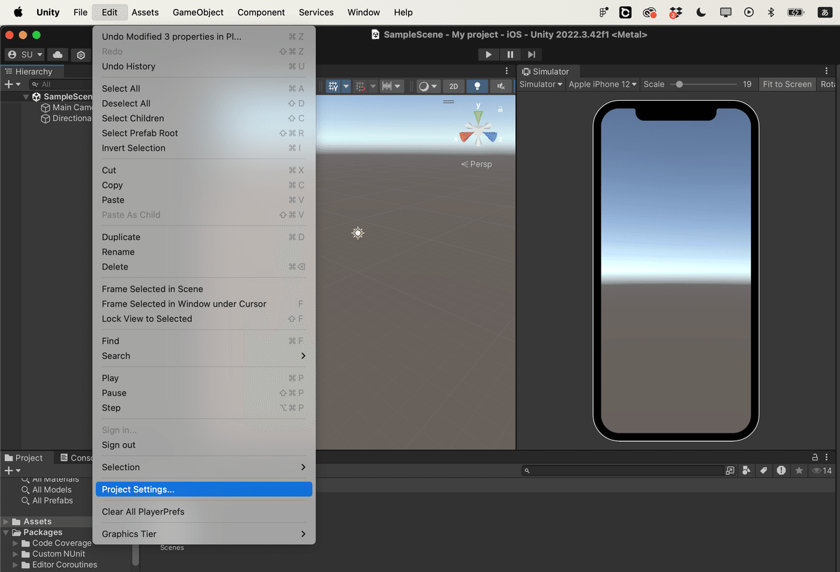Choose Select All menu item
This screenshot has width=840, height=572.
(204, 88)
